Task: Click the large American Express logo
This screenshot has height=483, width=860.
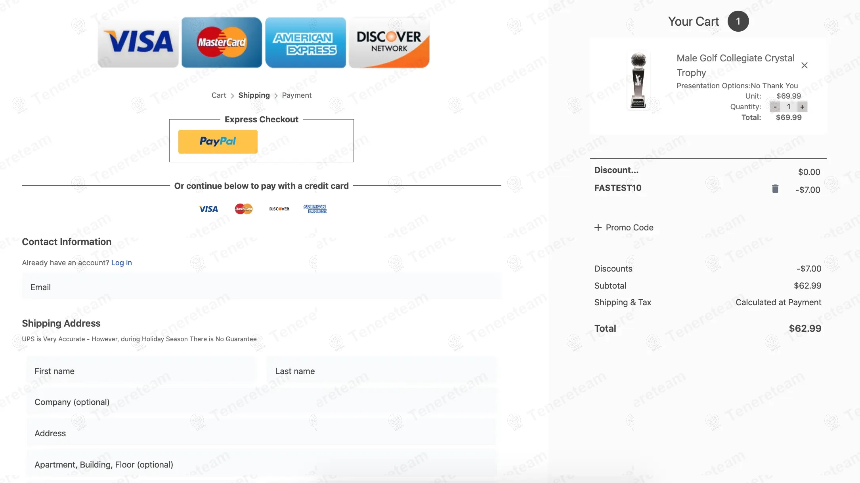Action: pos(305,42)
